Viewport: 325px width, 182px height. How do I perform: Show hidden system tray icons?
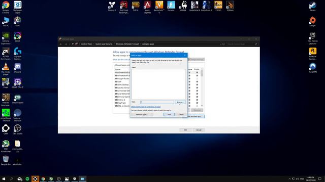pyautogui.click(x=289, y=178)
